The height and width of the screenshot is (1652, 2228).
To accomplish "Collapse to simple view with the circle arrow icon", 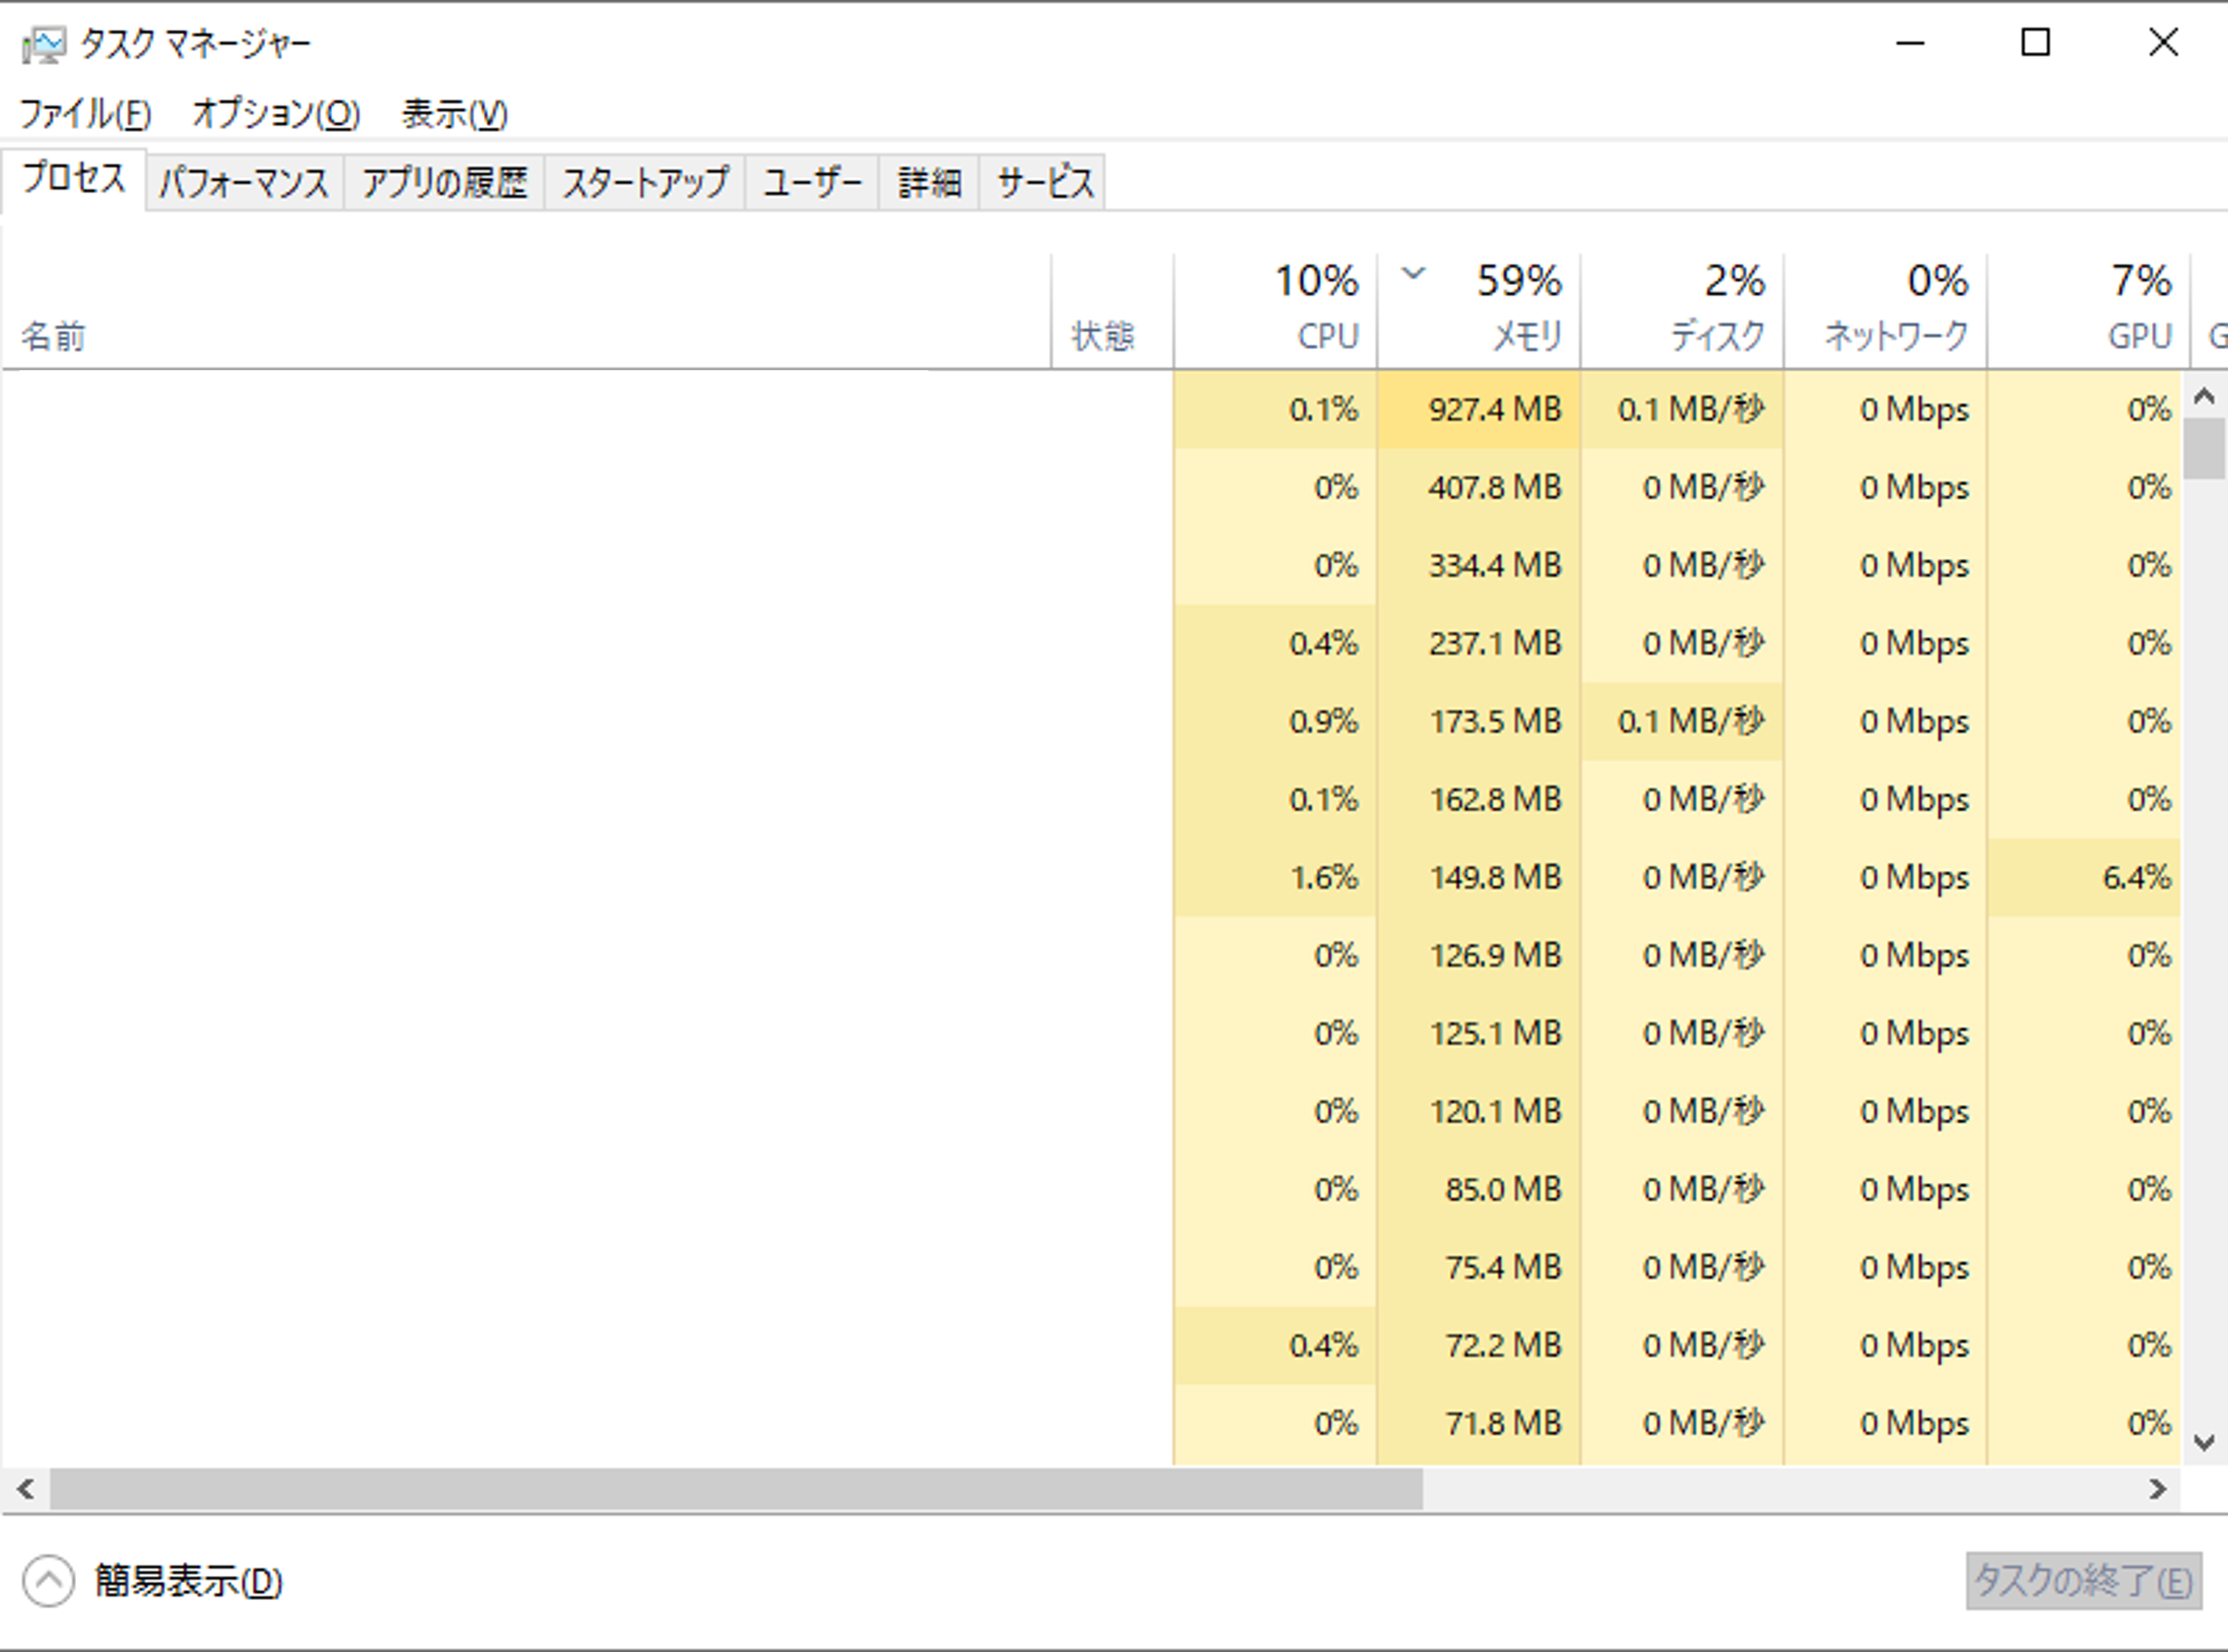I will coord(48,1581).
